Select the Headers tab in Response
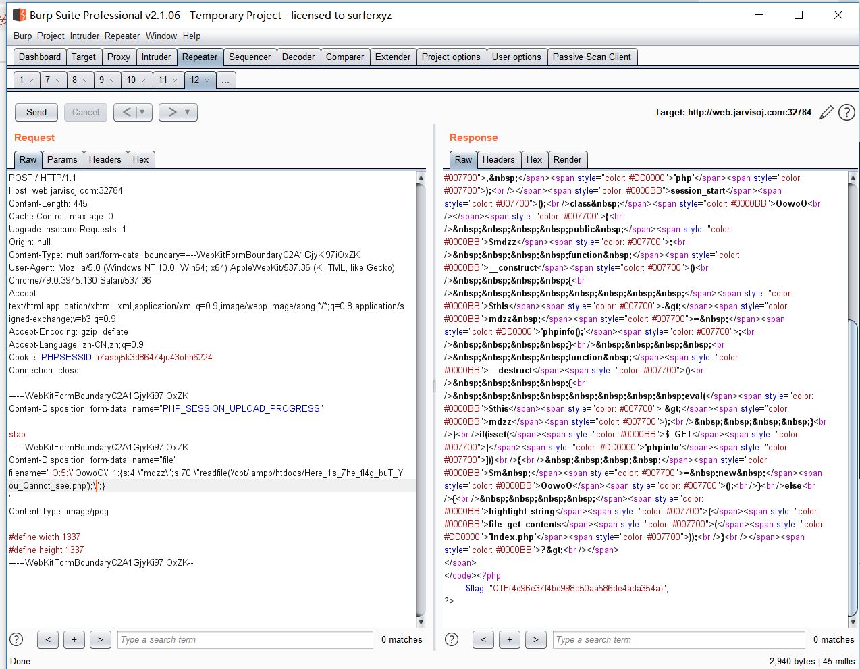Screen dimensions: 860x669 point(499,159)
